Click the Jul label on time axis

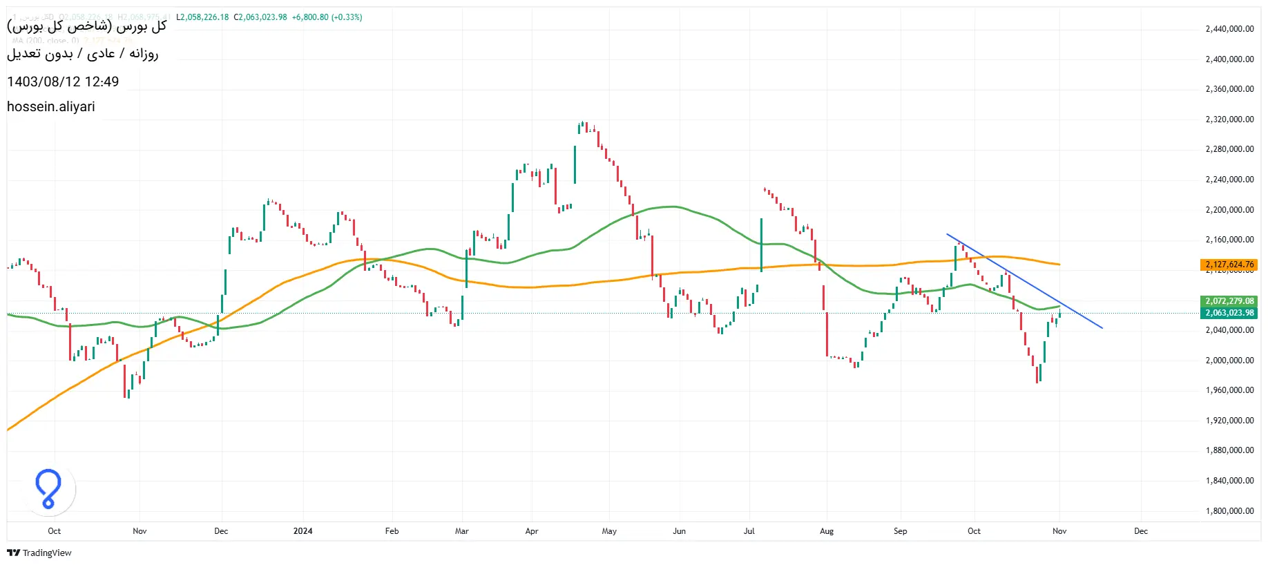[x=749, y=531]
